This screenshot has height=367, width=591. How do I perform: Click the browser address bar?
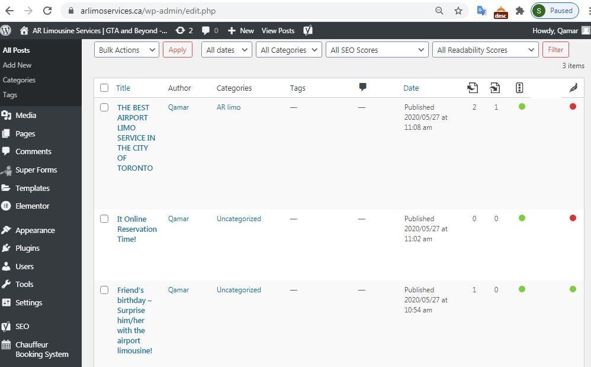coord(178,10)
